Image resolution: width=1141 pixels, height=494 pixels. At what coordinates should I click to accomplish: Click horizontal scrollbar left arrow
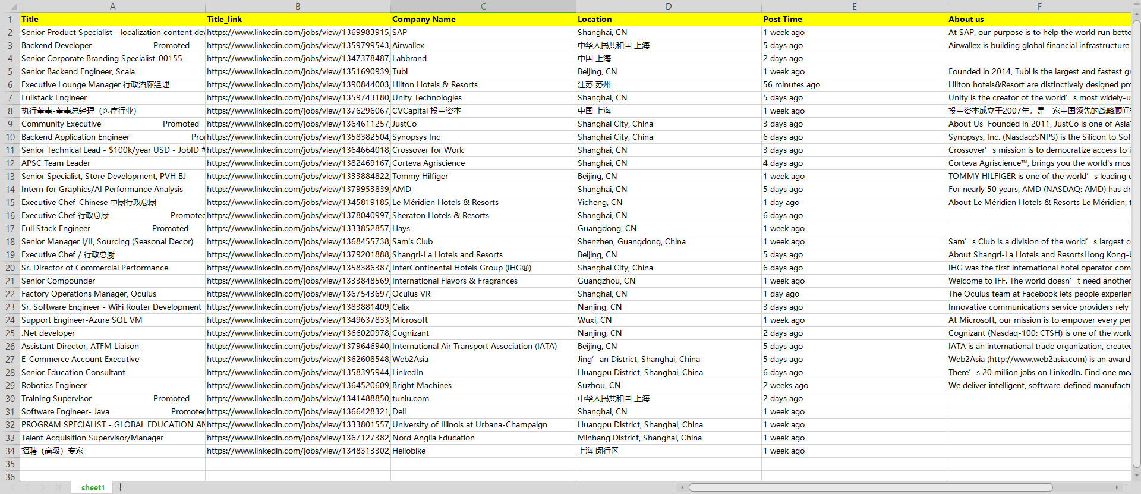682,487
